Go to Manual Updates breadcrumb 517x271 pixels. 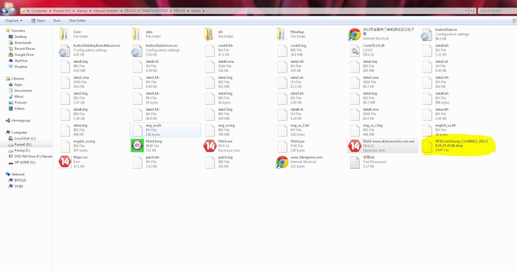(106, 11)
